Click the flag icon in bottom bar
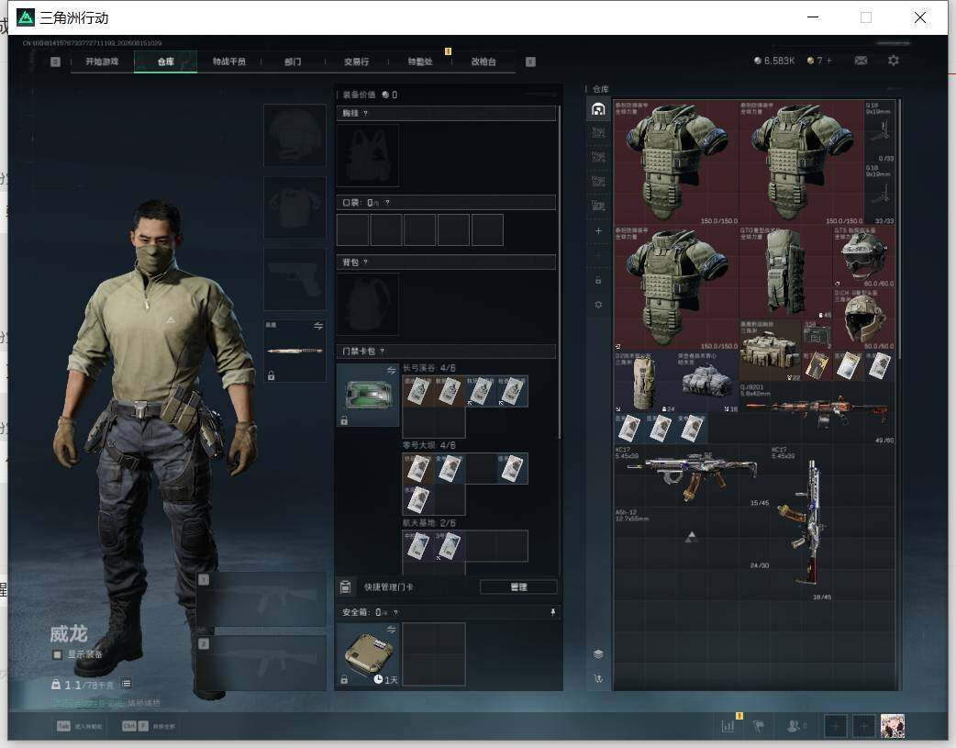The image size is (956, 748). (x=759, y=726)
